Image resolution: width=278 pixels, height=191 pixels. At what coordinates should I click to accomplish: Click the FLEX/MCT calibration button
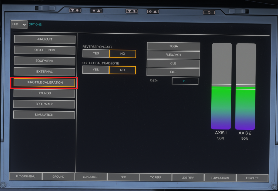pos(173,55)
